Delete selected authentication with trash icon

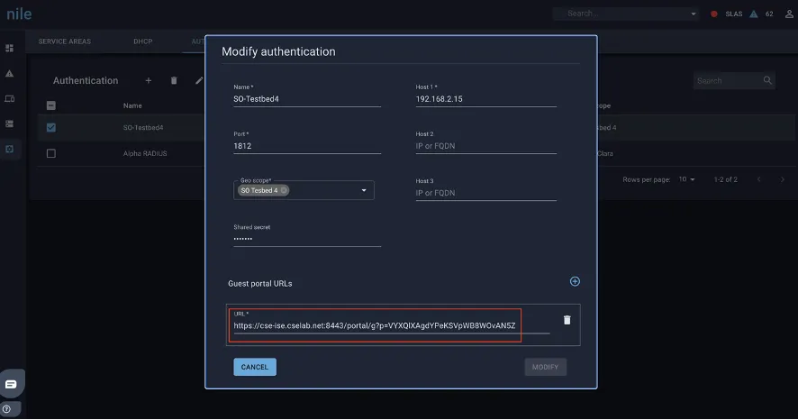[x=174, y=80]
